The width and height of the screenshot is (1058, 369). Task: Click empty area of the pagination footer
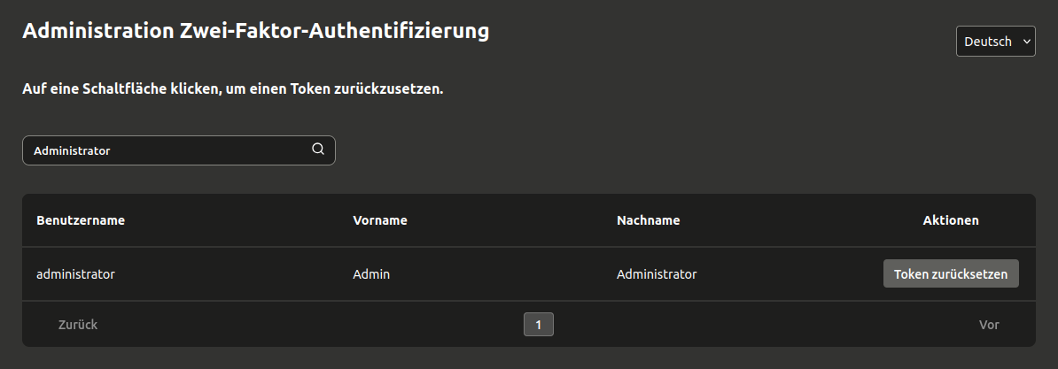753,325
